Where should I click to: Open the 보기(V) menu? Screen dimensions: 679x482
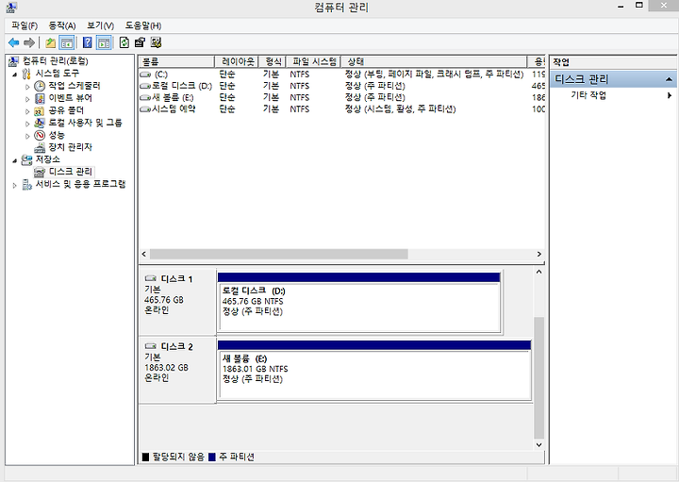tap(100, 26)
